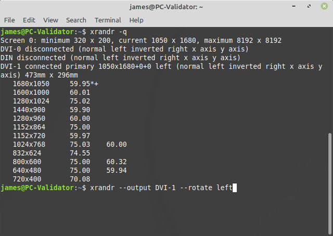The image size is (333, 236).
Task: Click the 74.55 refresh rate value
Action: point(80,153)
